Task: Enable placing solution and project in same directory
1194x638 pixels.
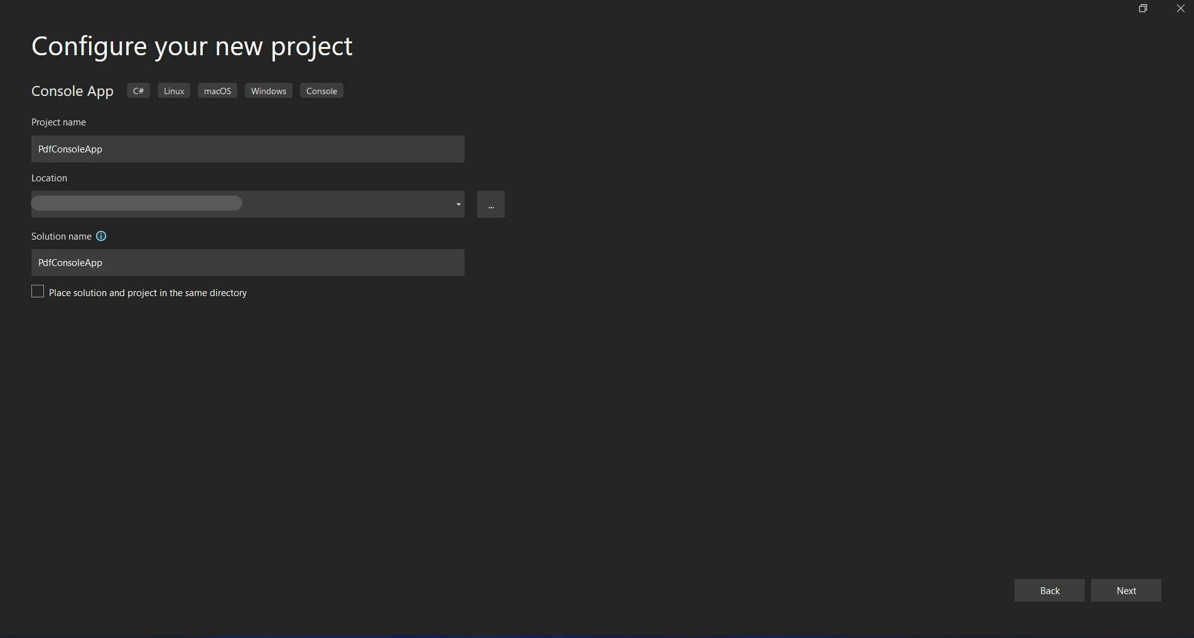Action: pos(38,292)
